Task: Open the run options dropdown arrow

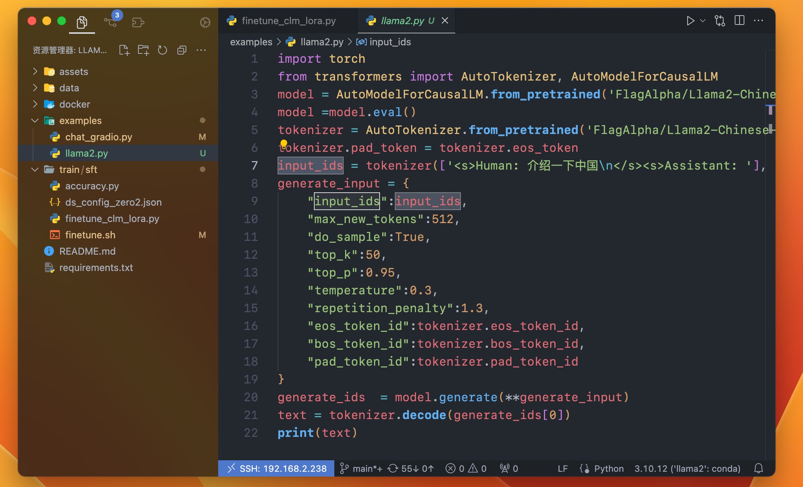Action: click(x=702, y=21)
